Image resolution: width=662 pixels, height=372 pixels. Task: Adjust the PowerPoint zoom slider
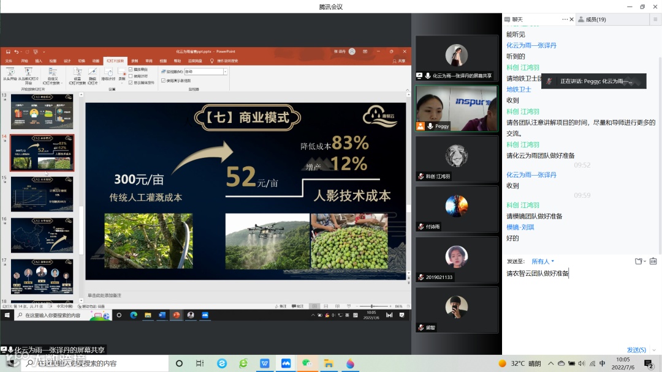coord(372,307)
